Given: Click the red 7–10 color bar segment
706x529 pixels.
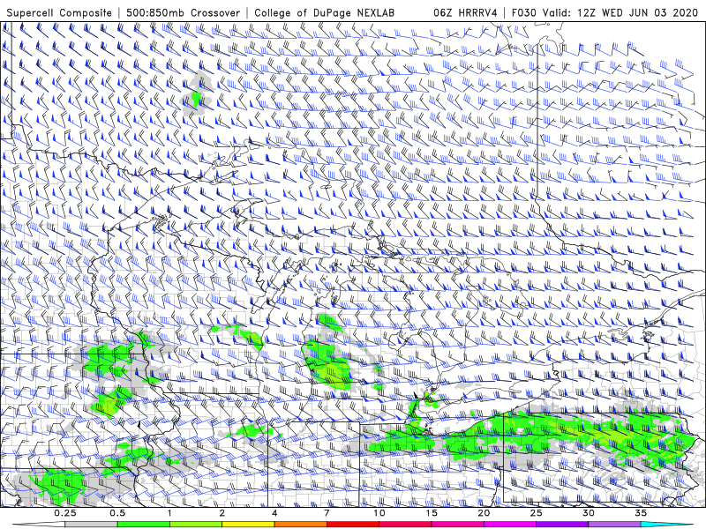Looking at the screenshot, I should coord(352,525).
